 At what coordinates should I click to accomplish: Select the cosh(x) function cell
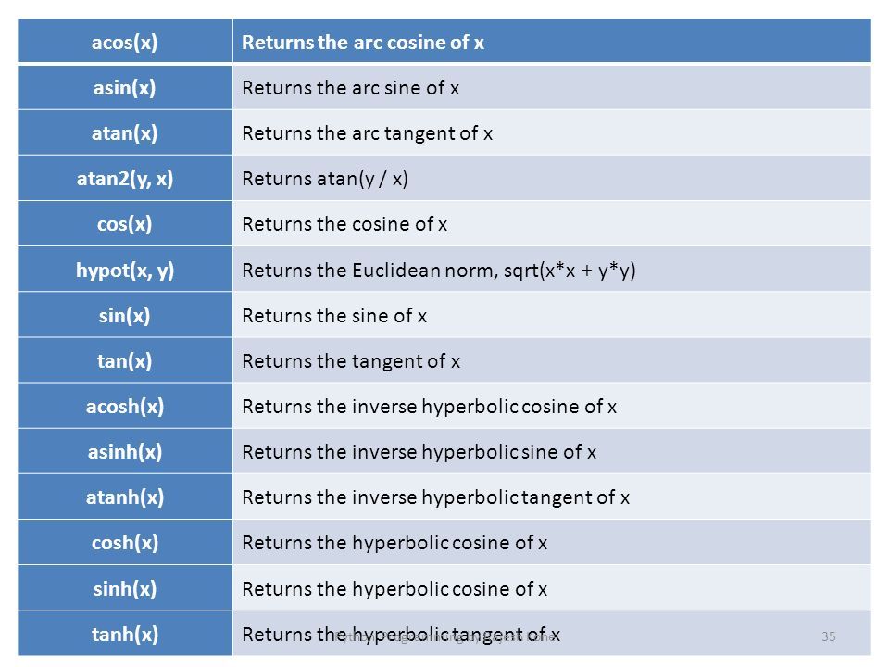[x=125, y=542]
